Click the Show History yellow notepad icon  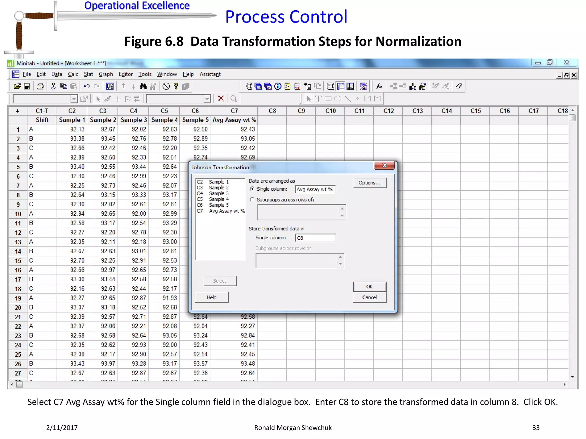288,86
